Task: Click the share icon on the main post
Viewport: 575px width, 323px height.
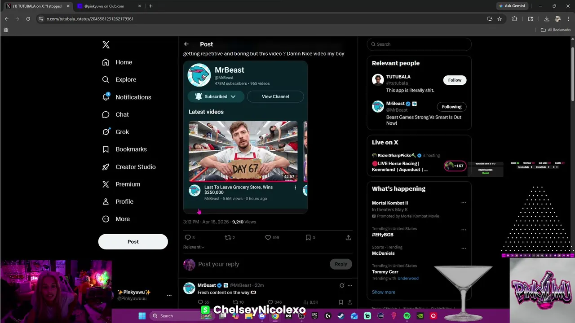Action: click(348, 237)
